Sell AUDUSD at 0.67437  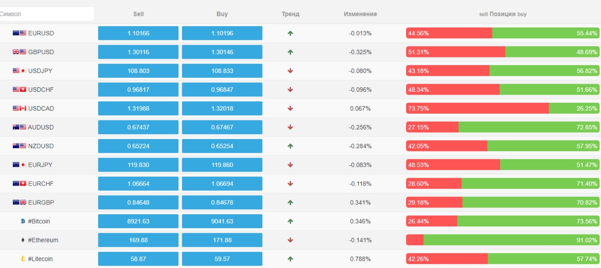click(138, 127)
